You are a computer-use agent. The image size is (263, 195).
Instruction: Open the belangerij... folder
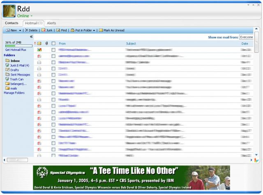click(x=16, y=84)
